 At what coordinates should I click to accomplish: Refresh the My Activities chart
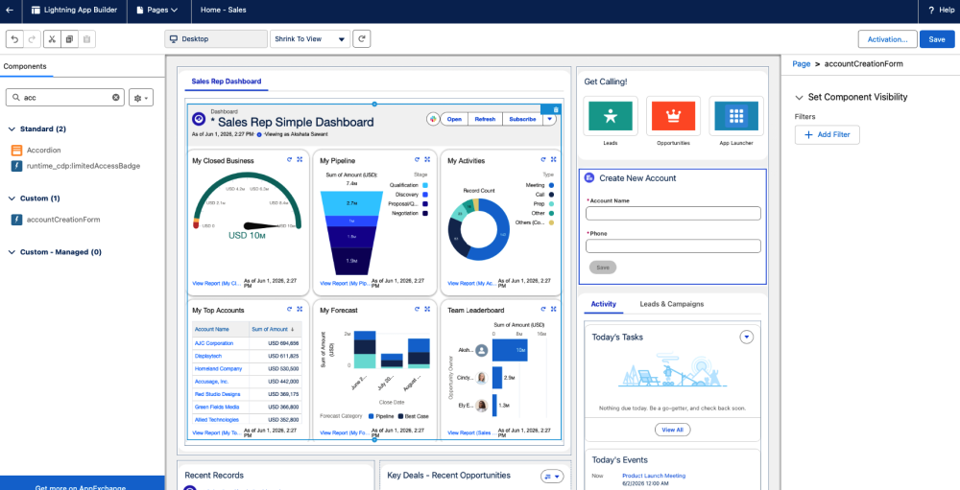(543, 160)
